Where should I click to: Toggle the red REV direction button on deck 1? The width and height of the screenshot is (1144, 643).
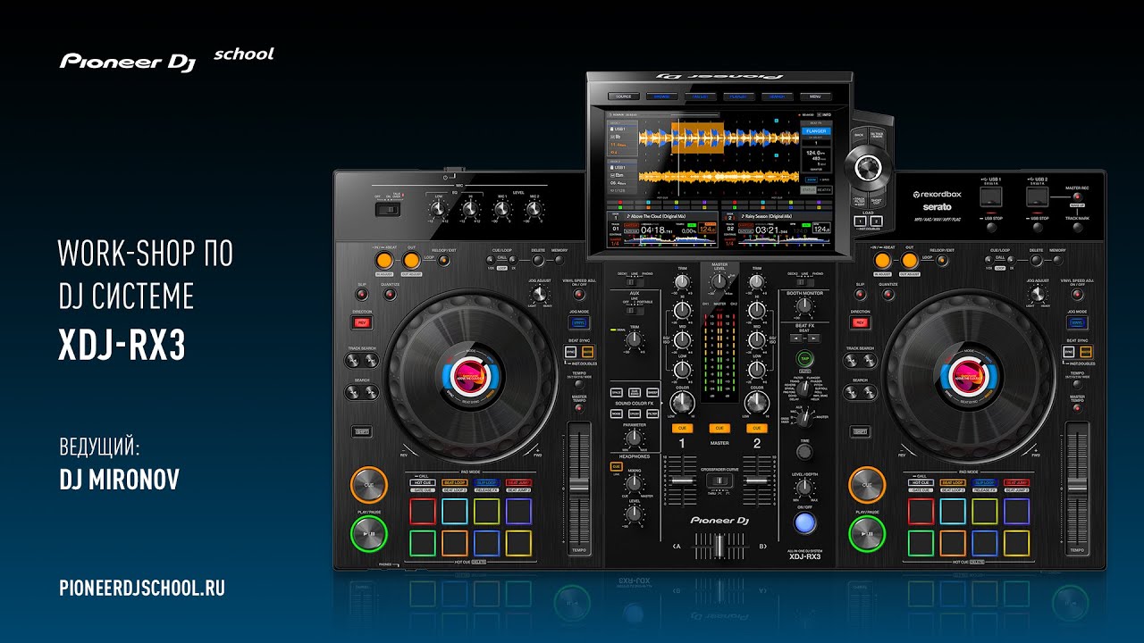(x=363, y=321)
